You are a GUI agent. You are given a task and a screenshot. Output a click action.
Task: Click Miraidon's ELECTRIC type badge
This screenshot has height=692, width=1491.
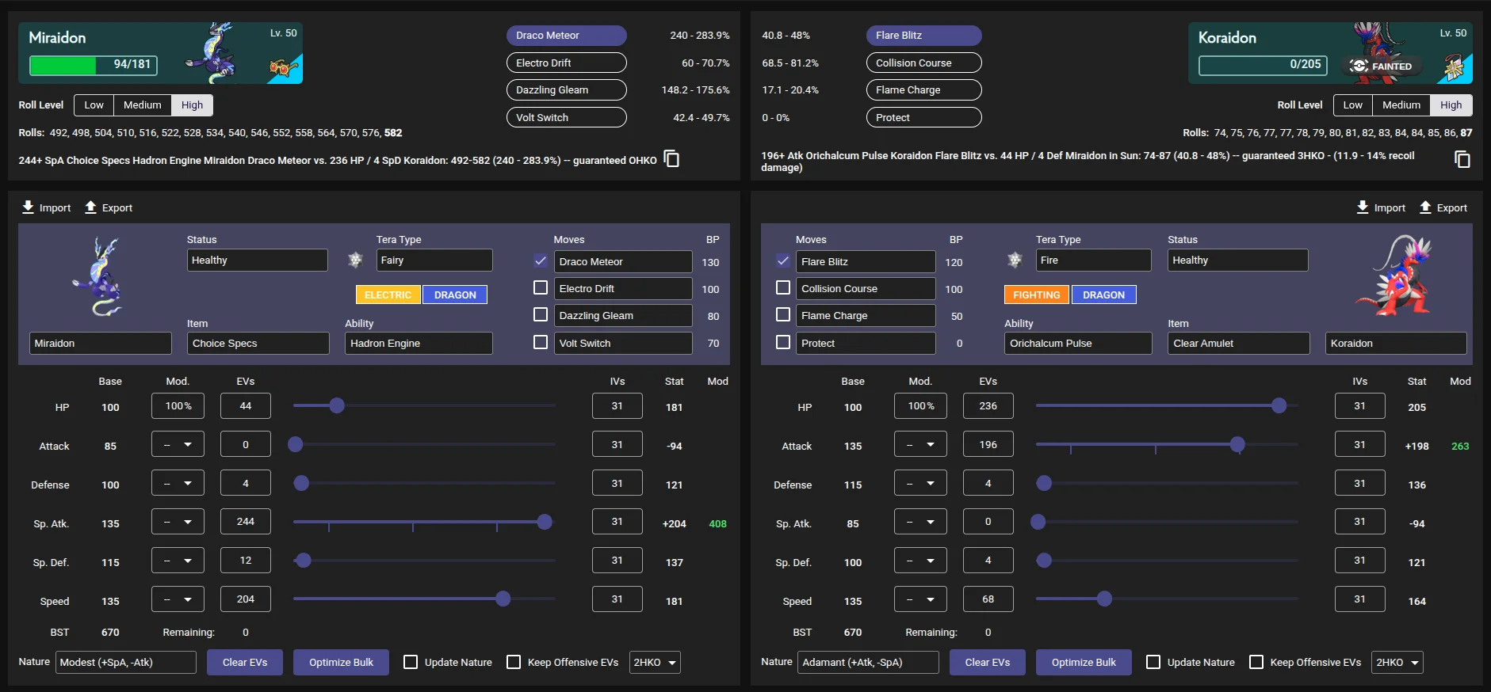[388, 295]
